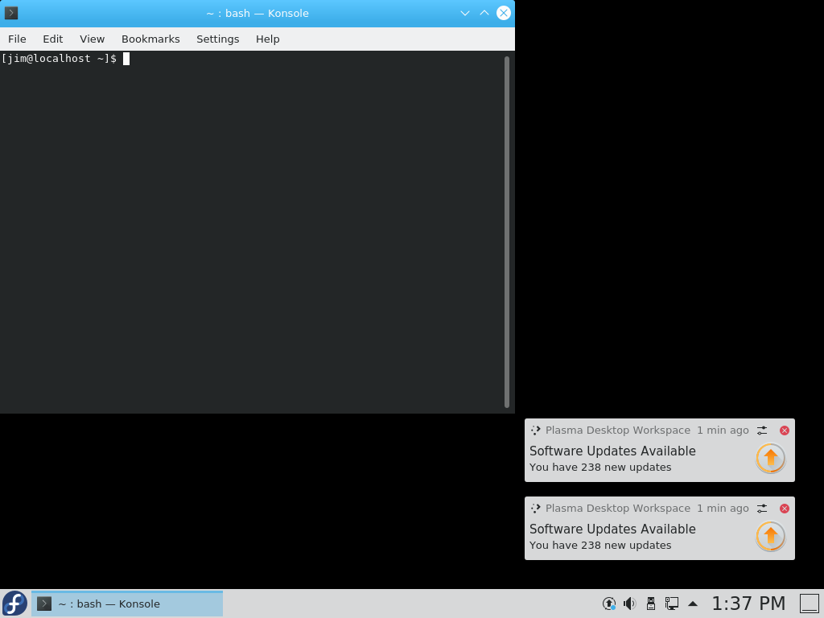Image resolution: width=824 pixels, height=618 pixels.
Task: Open the Fedora application launcher
Action: (14, 604)
